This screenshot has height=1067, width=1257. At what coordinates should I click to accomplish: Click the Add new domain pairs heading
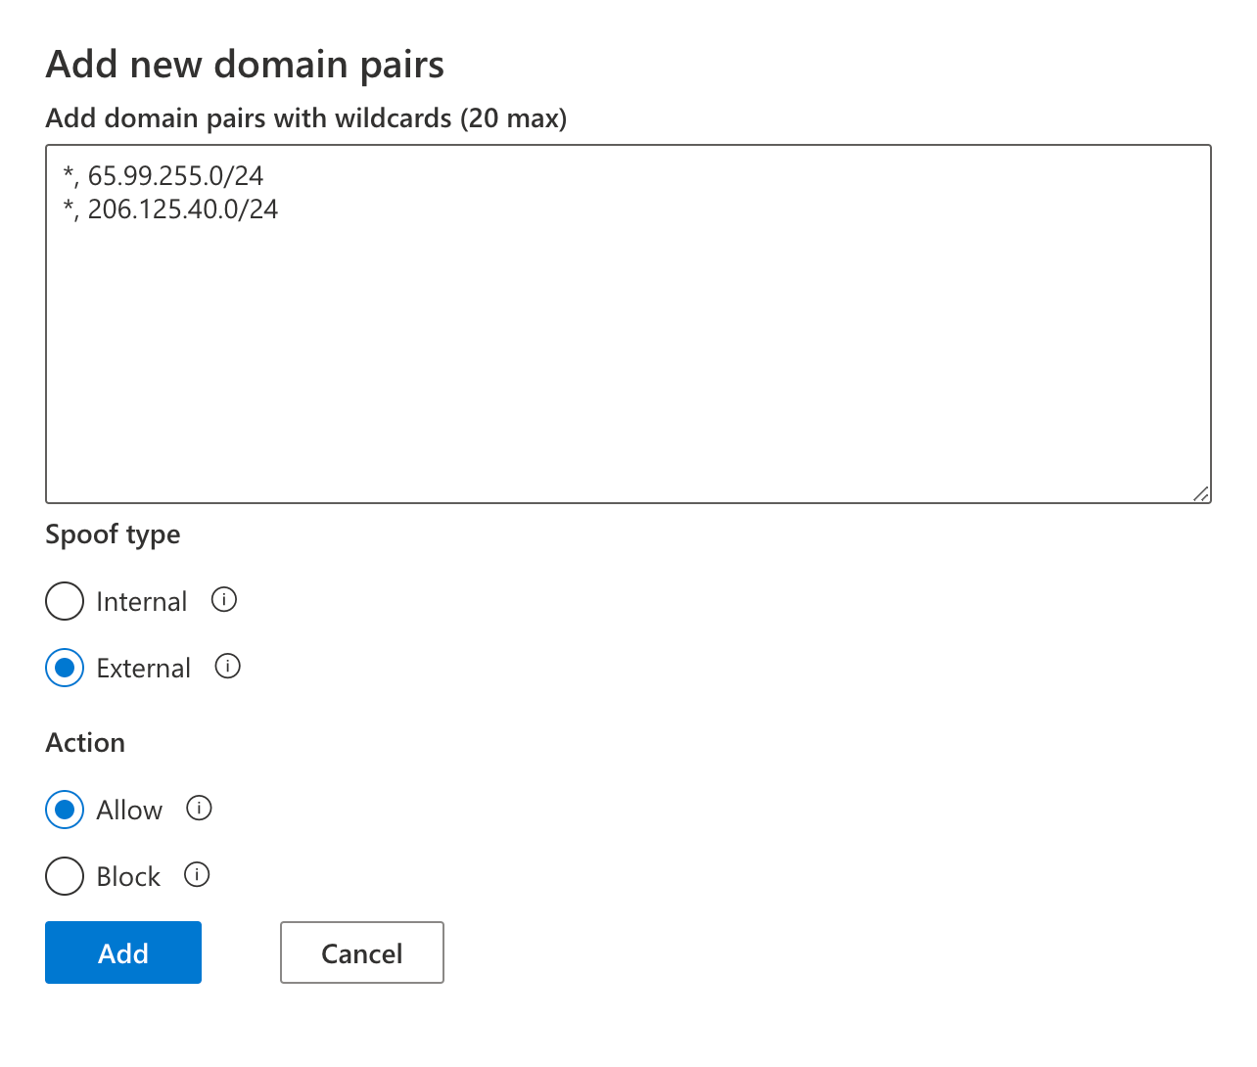[x=244, y=63]
